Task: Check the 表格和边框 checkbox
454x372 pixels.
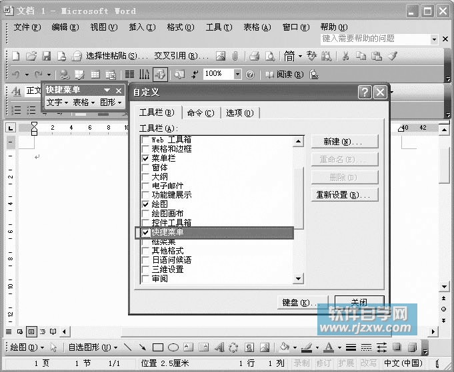Action: tap(145, 149)
